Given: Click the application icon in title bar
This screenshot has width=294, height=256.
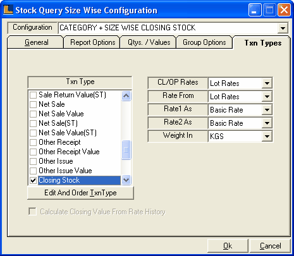Looking at the screenshot, I should click(8, 9).
